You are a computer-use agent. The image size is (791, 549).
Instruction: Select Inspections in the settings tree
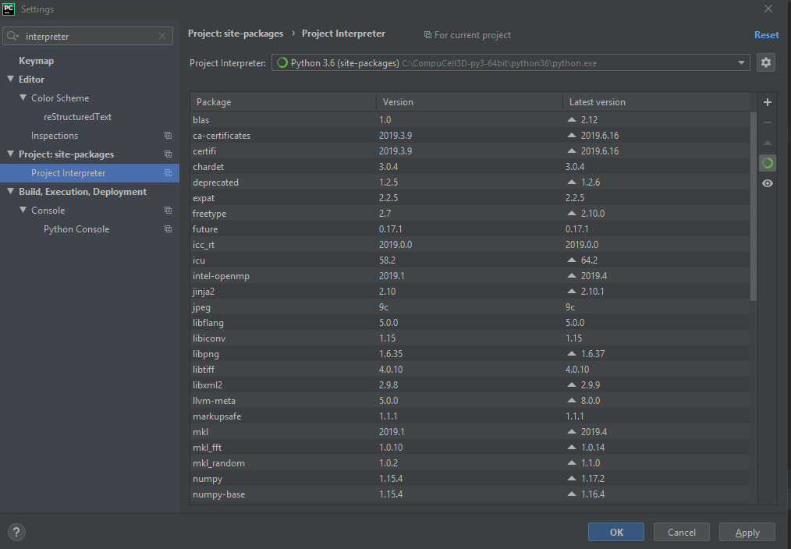point(55,136)
